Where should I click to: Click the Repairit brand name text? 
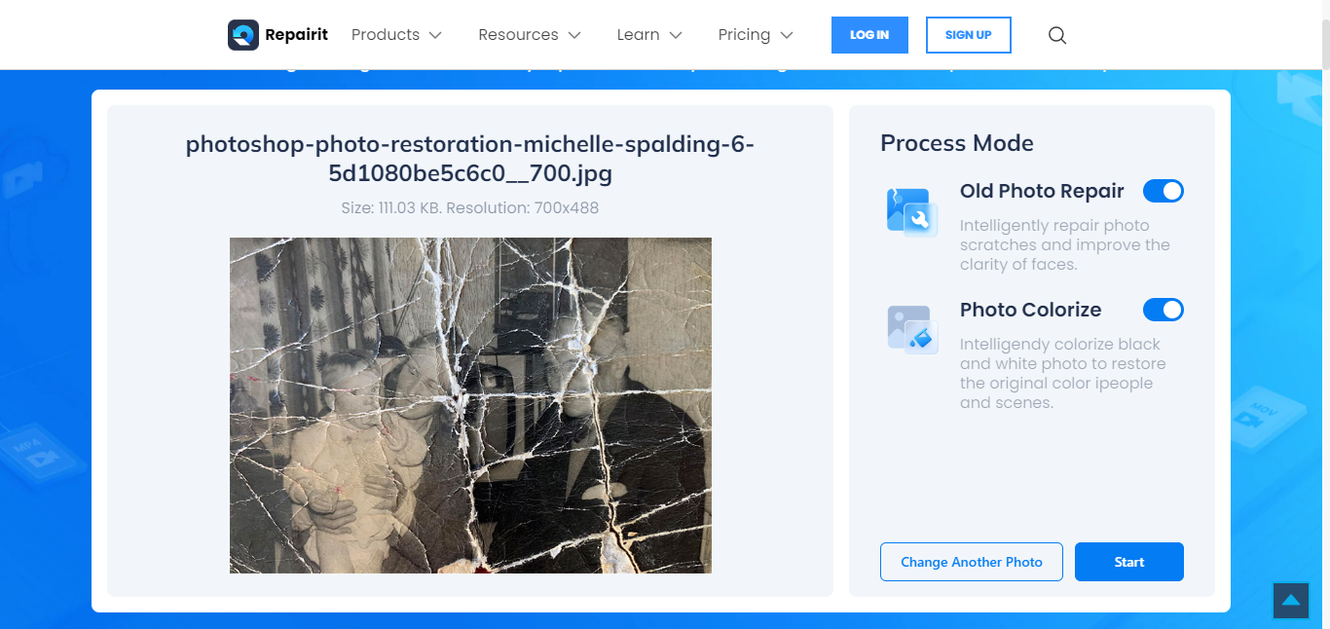point(296,35)
